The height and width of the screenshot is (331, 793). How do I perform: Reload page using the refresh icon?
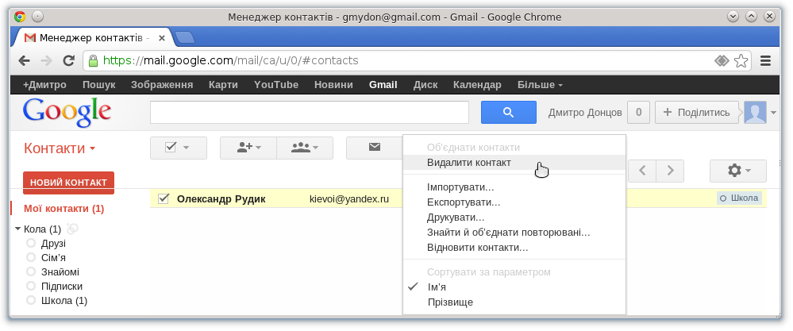69,61
